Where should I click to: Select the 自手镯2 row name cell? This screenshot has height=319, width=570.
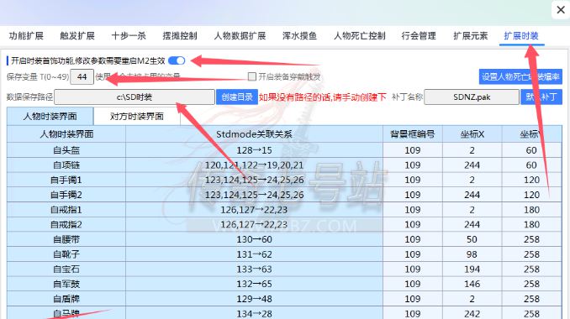pyautogui.click(x=66, y=195)
